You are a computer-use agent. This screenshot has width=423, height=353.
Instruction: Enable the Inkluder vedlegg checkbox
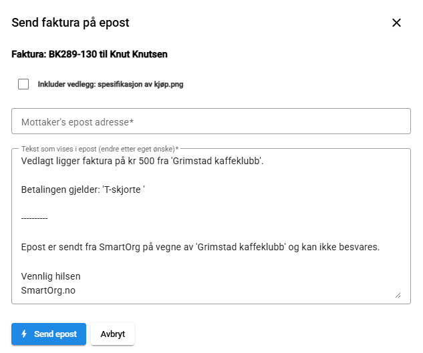[24, 84]
